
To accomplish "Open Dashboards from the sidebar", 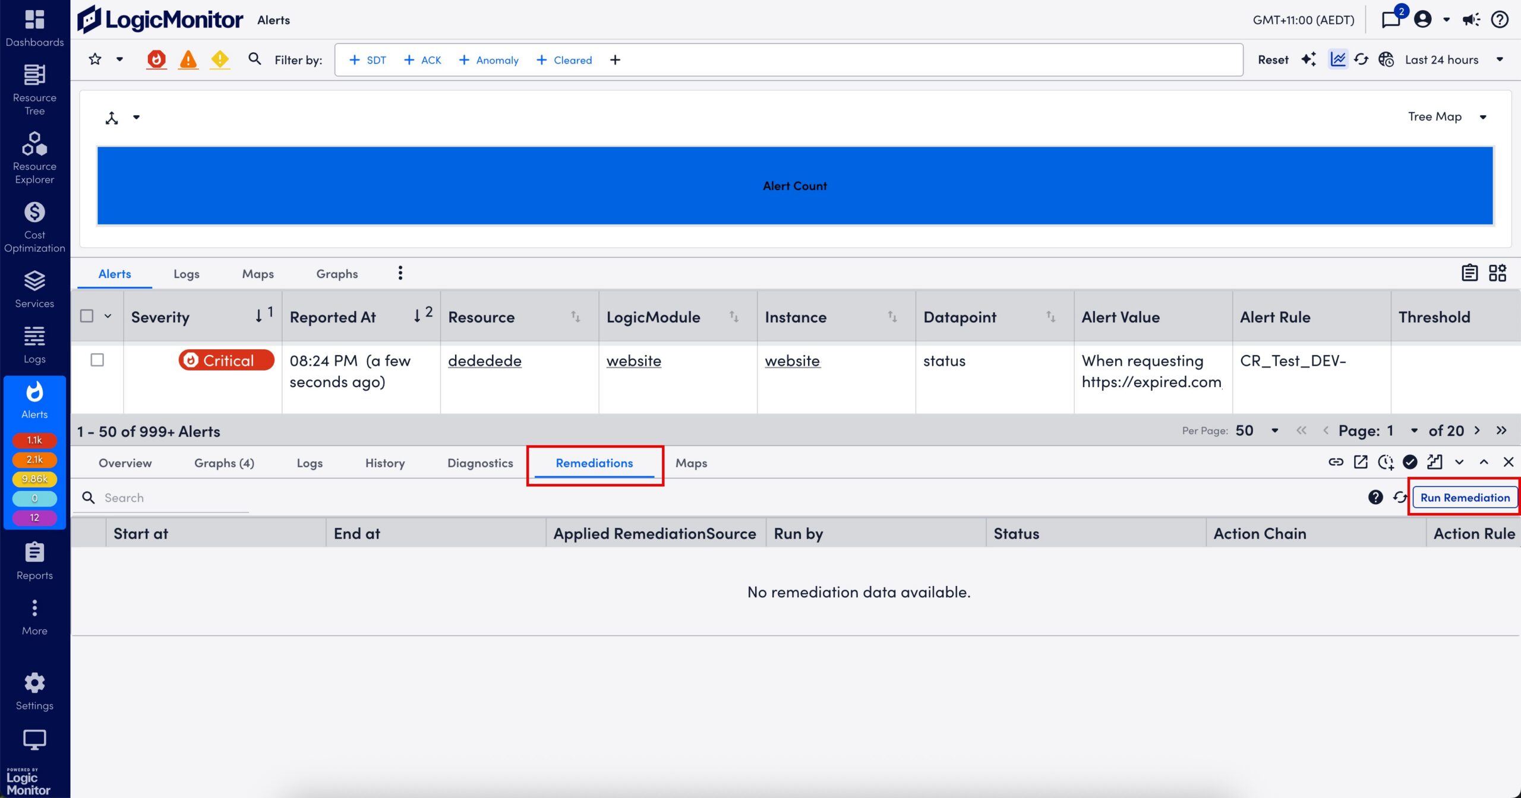I will 34,28.
